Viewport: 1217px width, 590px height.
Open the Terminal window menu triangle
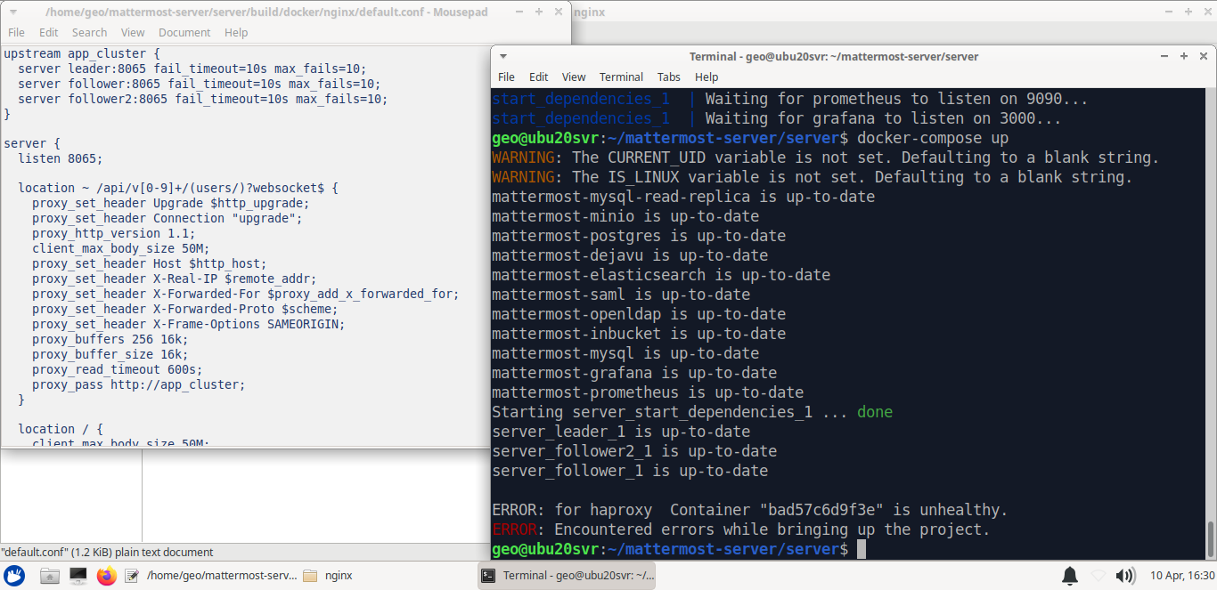pyautogui.click(x=503, y=55)
